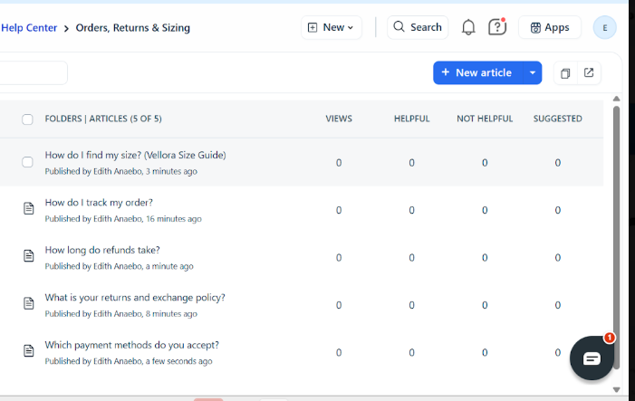The width and height of the screenshot is (635, 401).
Task: Click 'Orders, Returns & Sizing' breadcrumb text
Action: [x=133, y=28]
